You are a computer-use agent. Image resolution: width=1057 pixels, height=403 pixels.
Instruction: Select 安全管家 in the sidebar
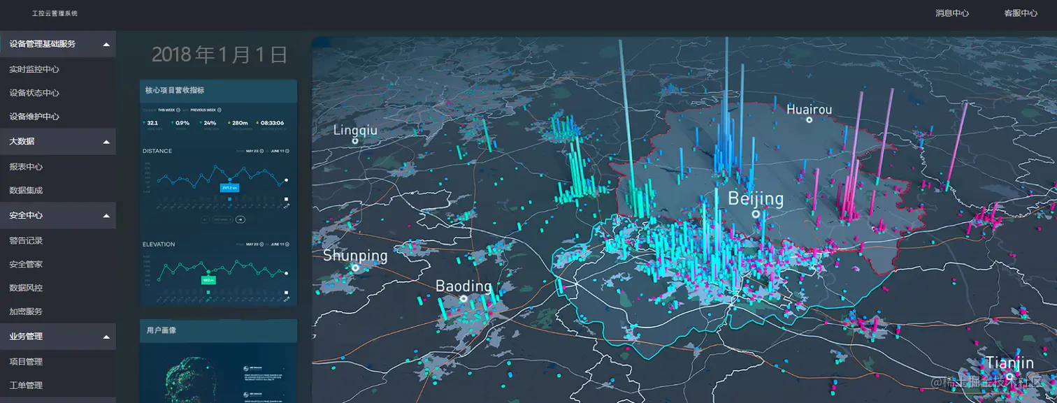[26, 264]
